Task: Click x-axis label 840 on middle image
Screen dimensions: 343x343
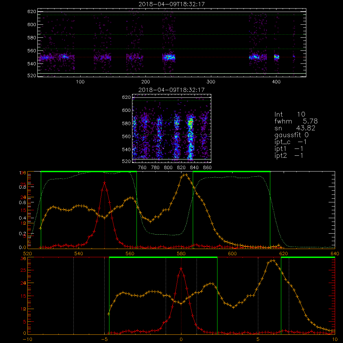Action: (x=194, y=168)
